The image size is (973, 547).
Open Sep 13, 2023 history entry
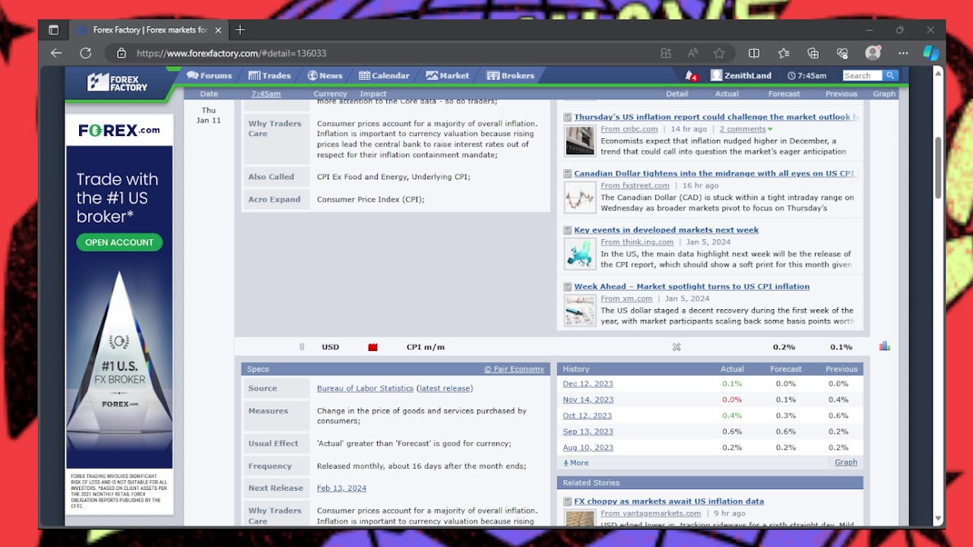[588, 432]
